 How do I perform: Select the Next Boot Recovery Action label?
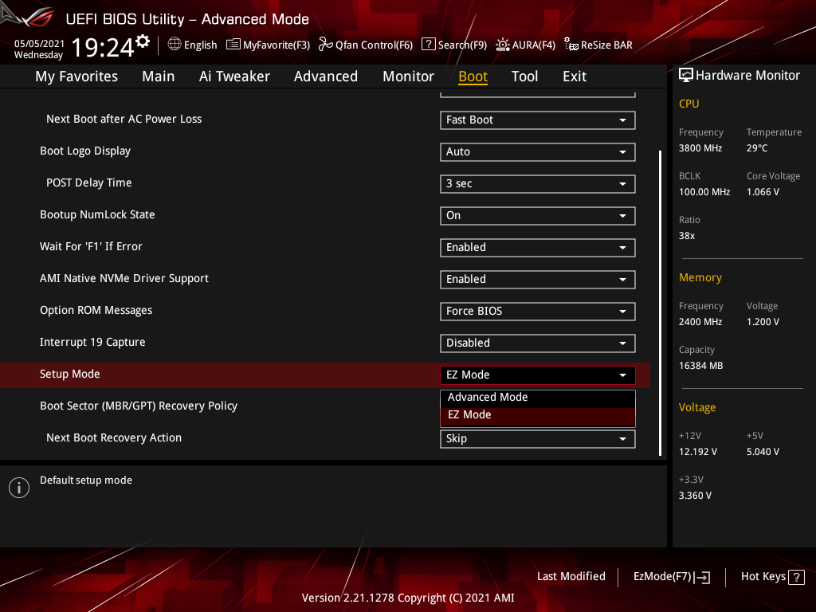tap(114, 437)
